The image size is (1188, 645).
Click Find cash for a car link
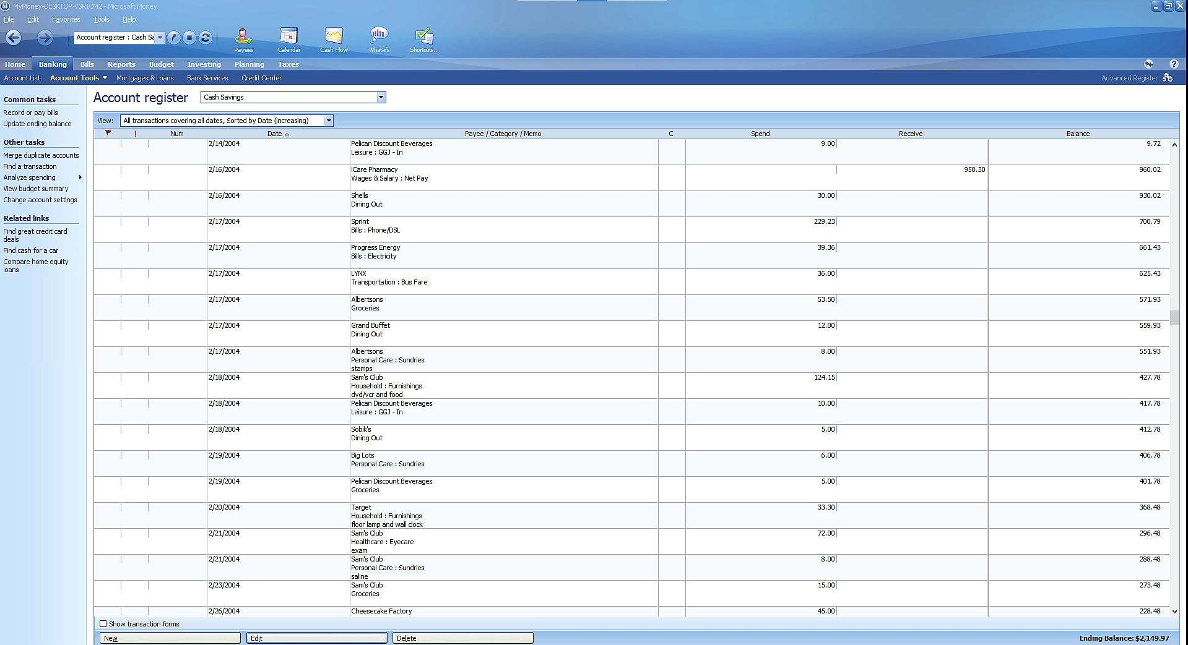point(31,250)
